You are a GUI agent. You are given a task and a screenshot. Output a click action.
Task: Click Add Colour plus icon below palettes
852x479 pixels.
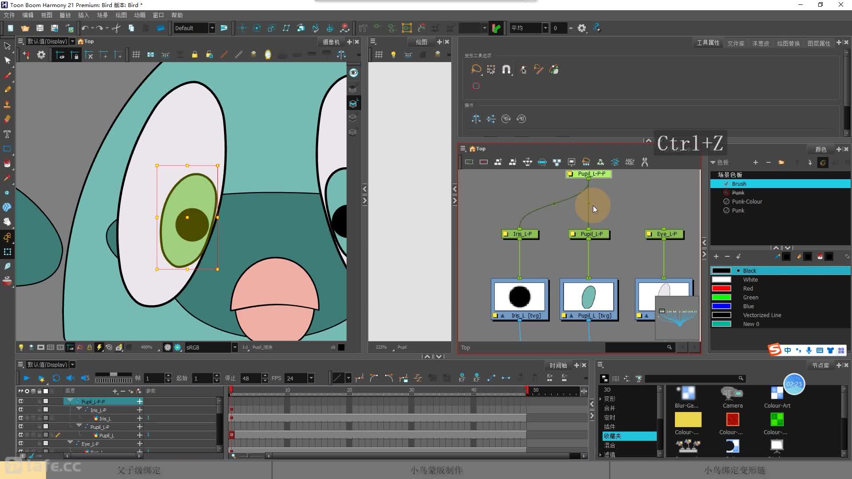coord(716,256)
